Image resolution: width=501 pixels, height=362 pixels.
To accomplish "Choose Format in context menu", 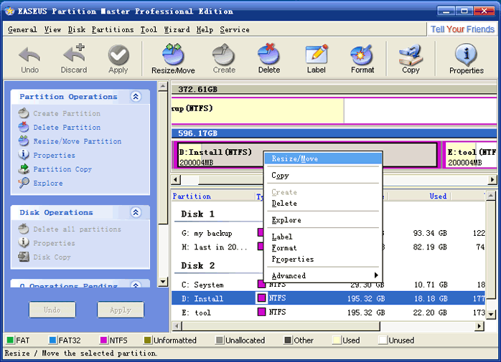I will pos(323,248).
